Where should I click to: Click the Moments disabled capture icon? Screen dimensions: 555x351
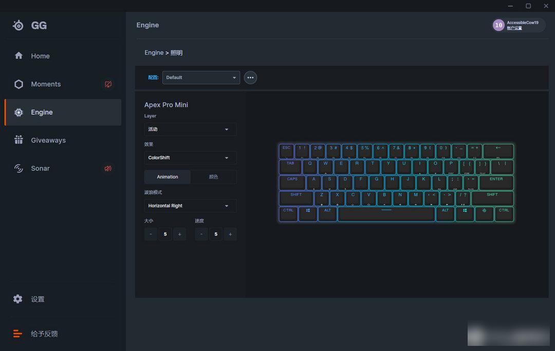pos(108,84)
